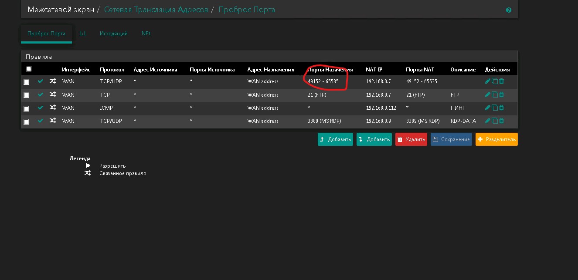The height and width of the screenshot is (280, 578).
Task: Open linked rule icon of ICMP row
Action: point(53,108)
